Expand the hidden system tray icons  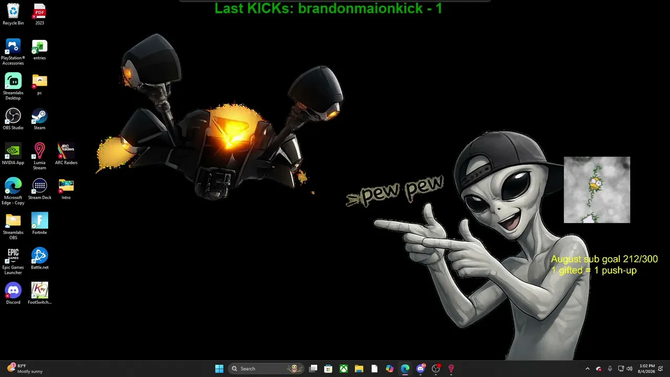[587, 369]
